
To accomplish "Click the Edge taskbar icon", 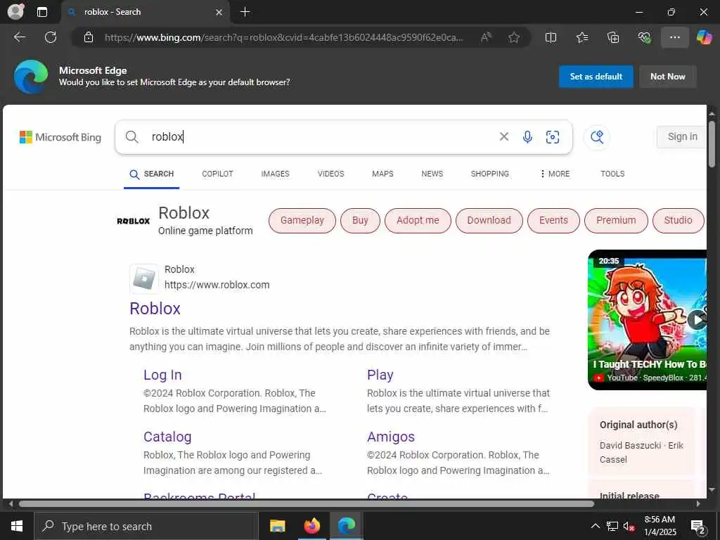I will [x=346, y=526].
